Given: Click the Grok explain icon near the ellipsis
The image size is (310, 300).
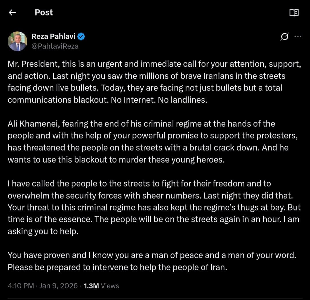Looking at the screenshot, I should [284, 37].
